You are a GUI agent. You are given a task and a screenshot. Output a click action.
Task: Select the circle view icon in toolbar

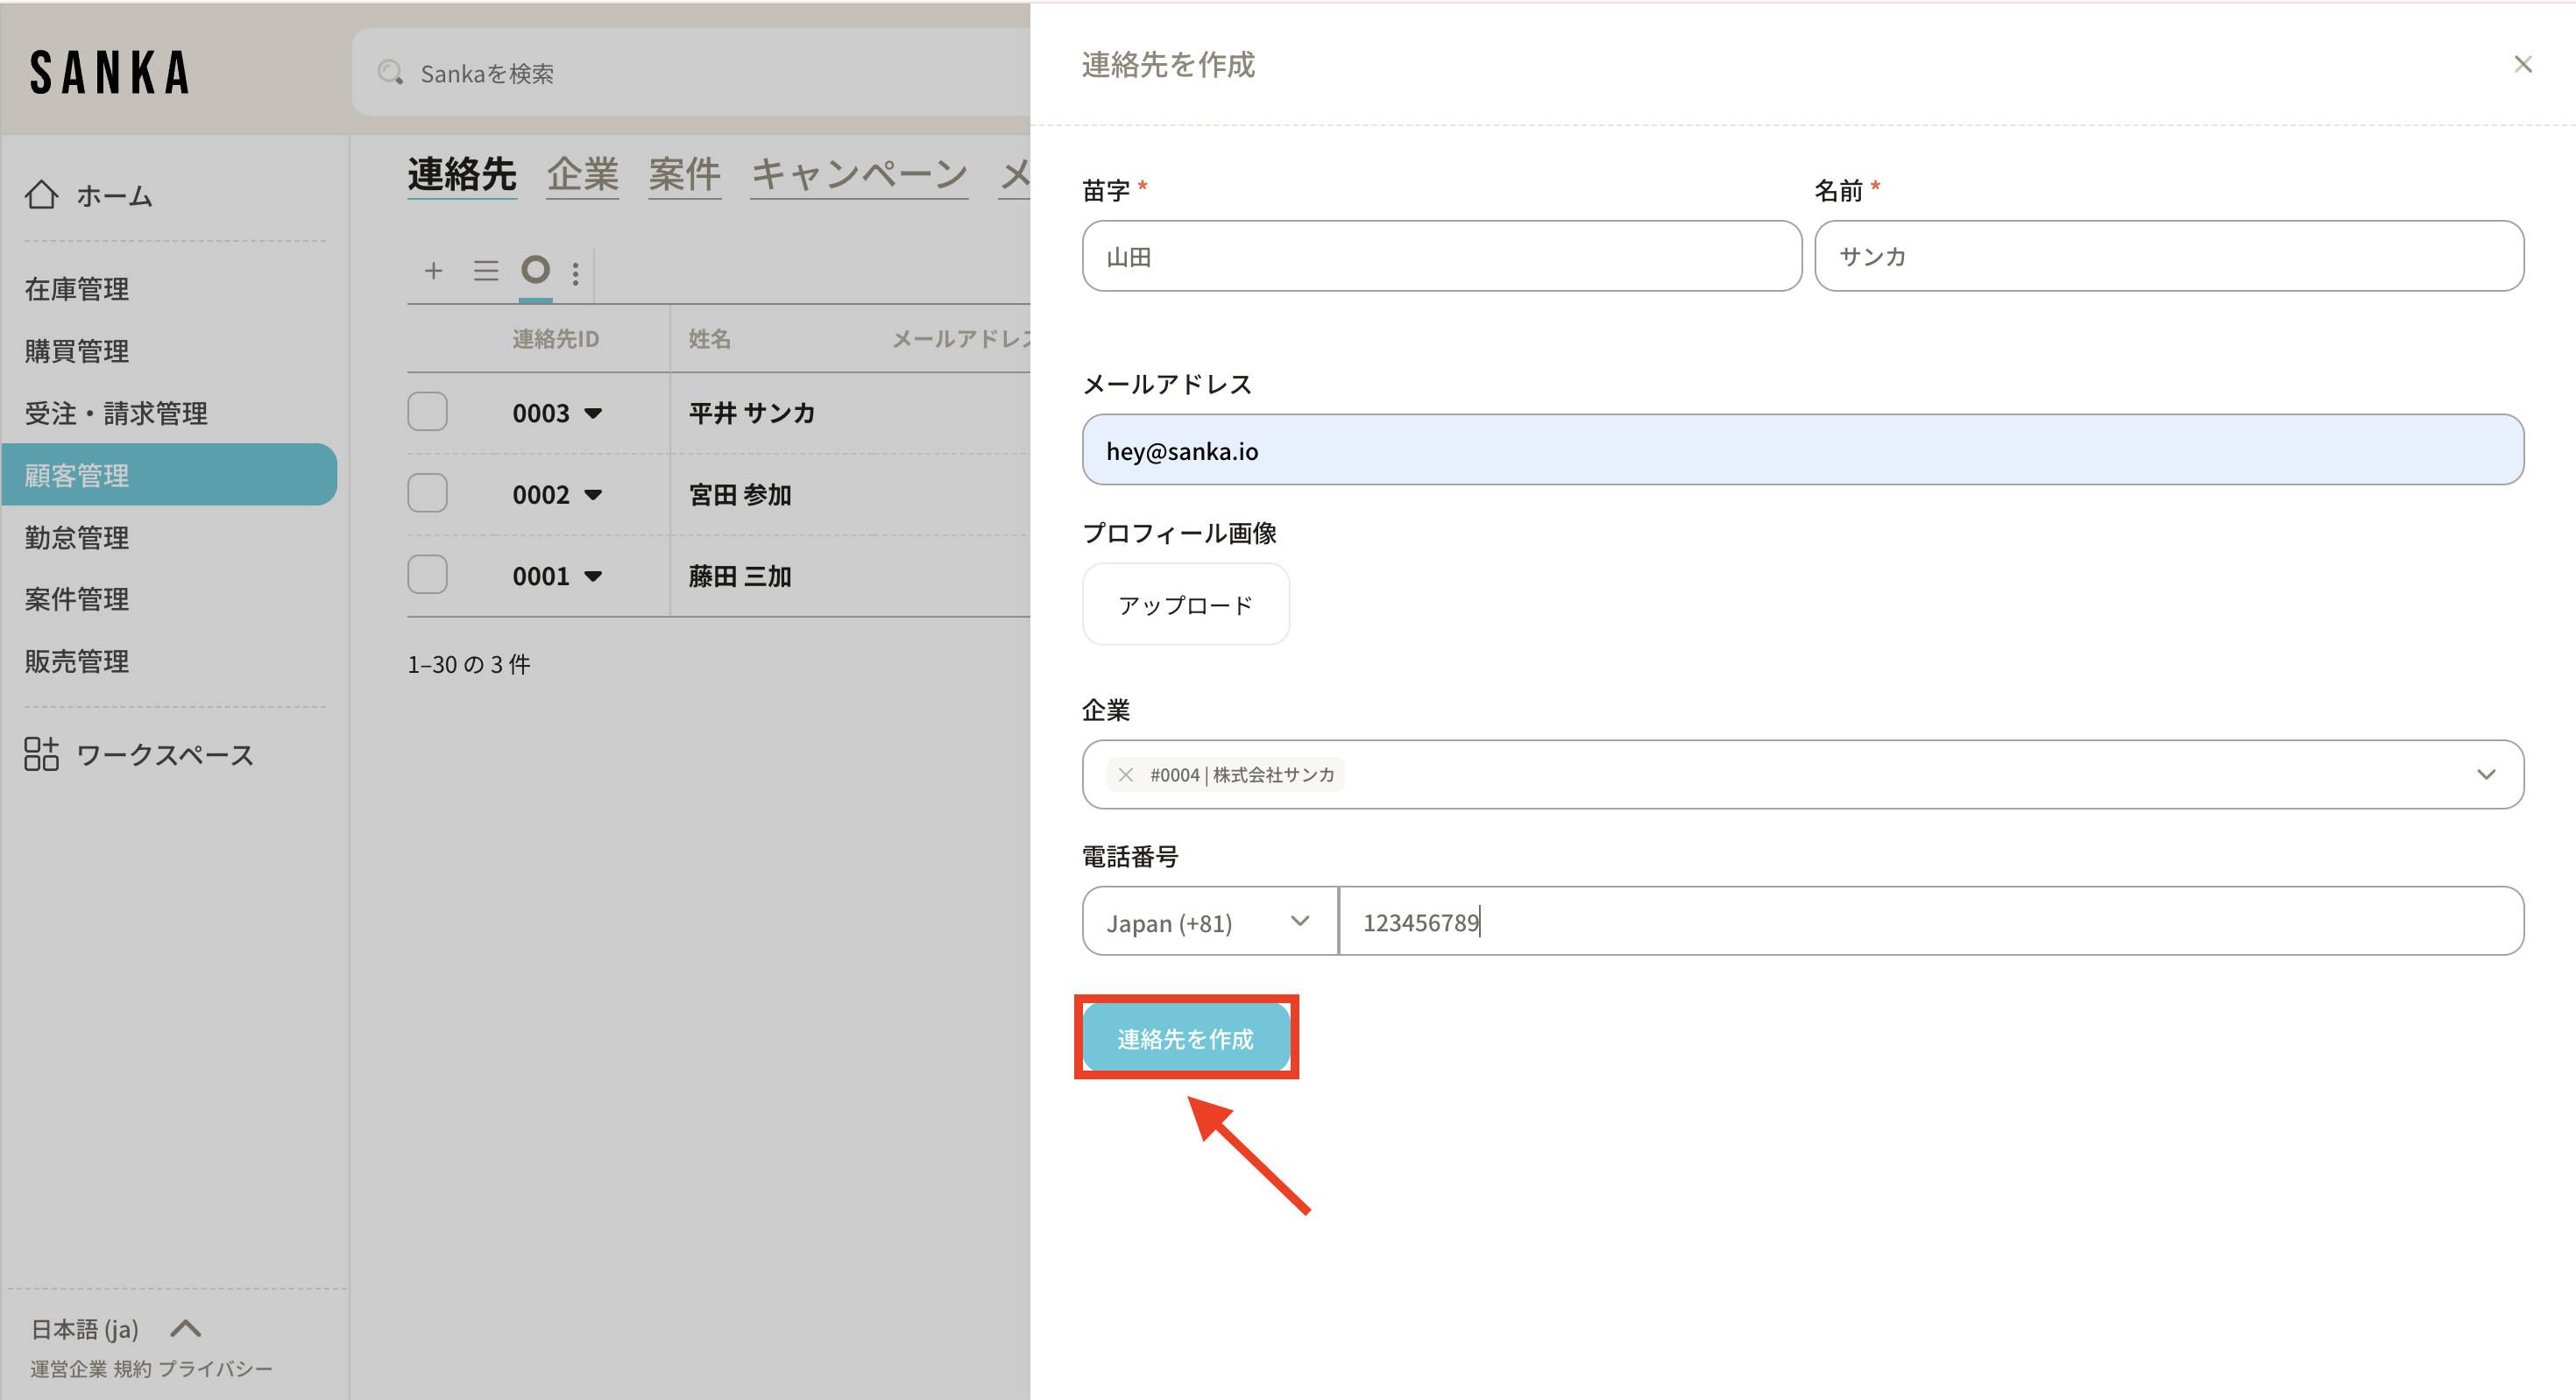coord(536,270)
